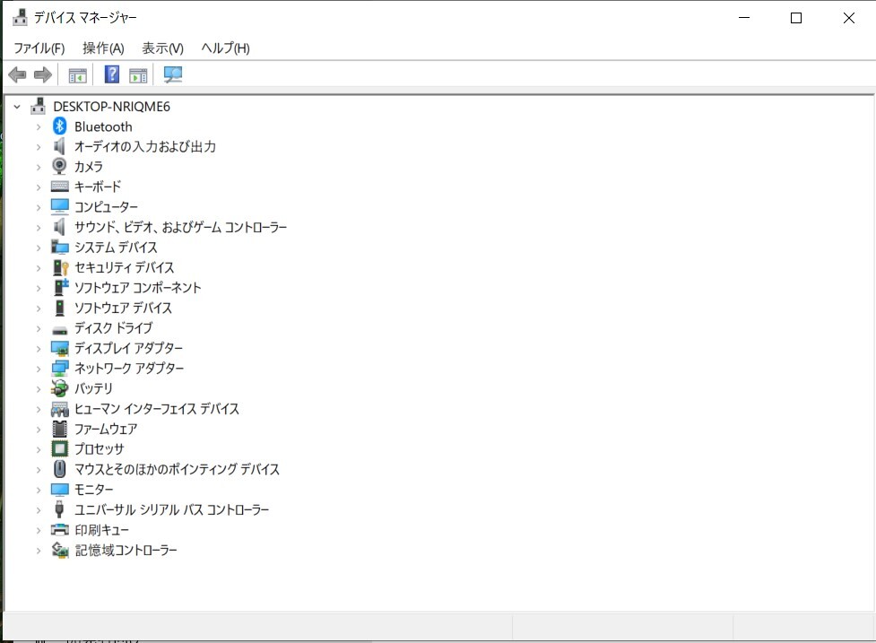This screenshot has width=876, height=643.
Task: Select the ファームウェア label
Action: click(106, 429)
